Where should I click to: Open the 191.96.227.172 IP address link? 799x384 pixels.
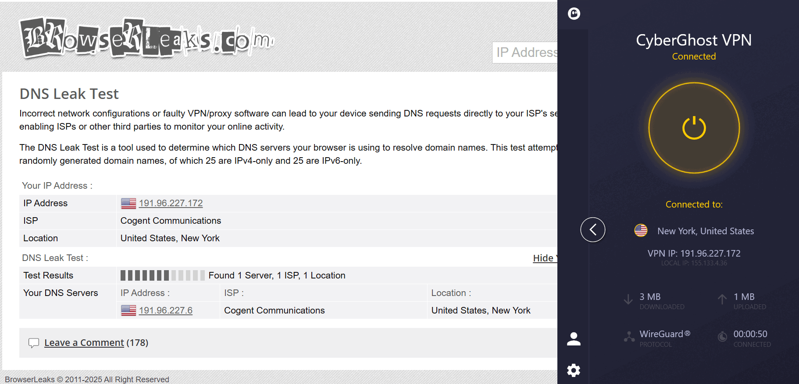(171, 203)
